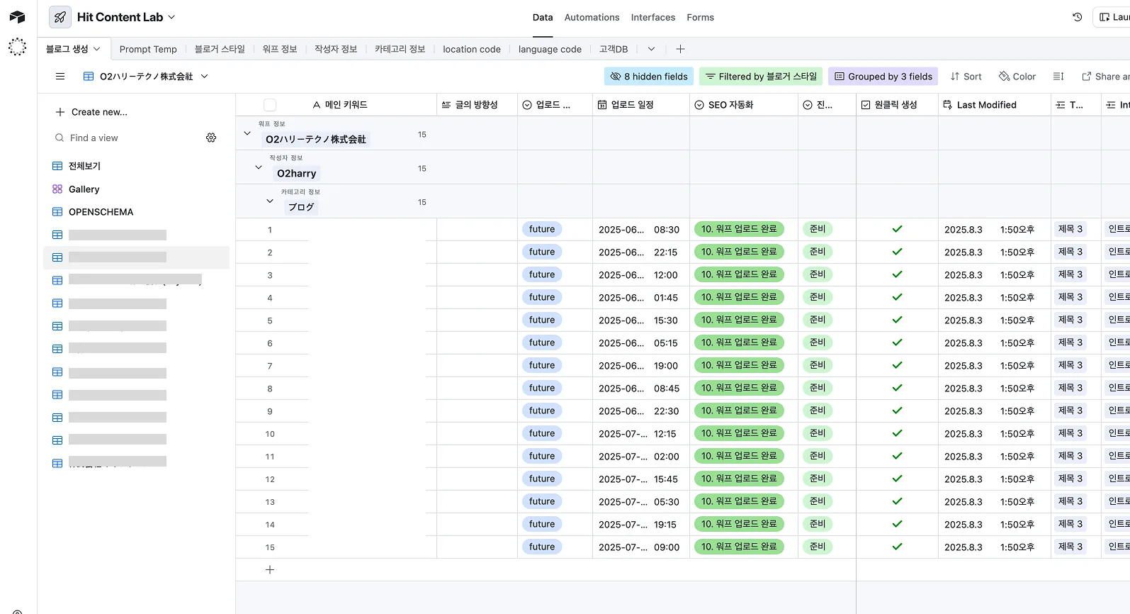The height and width of the screenshot is (614, 1130).
Task: Click the row height icon
Action: (x=1058, y=77)
